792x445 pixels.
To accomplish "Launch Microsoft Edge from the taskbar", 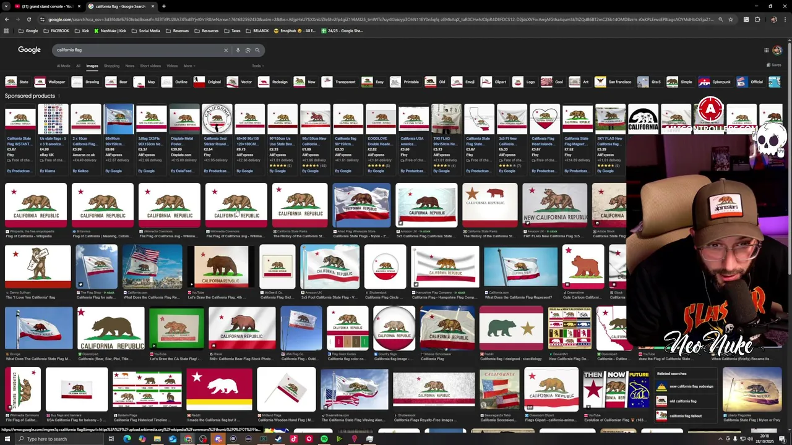I will tap(127, 439).
